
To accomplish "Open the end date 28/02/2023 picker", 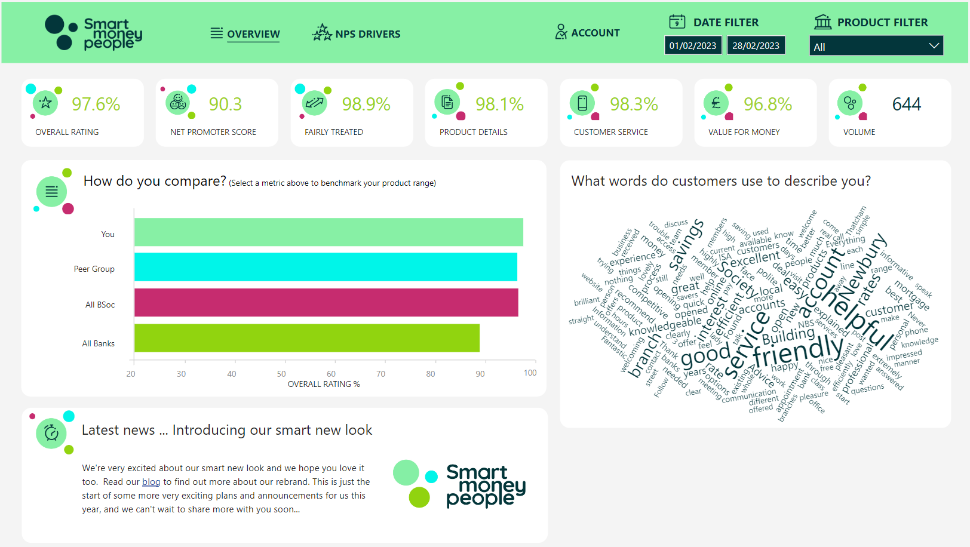I will [x=756, y=45].
